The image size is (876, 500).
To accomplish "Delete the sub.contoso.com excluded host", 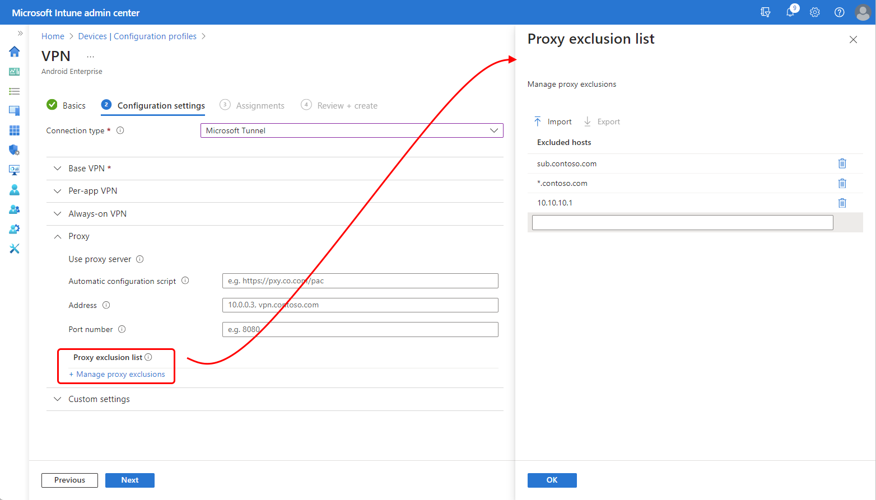I will tap(842, 163).
